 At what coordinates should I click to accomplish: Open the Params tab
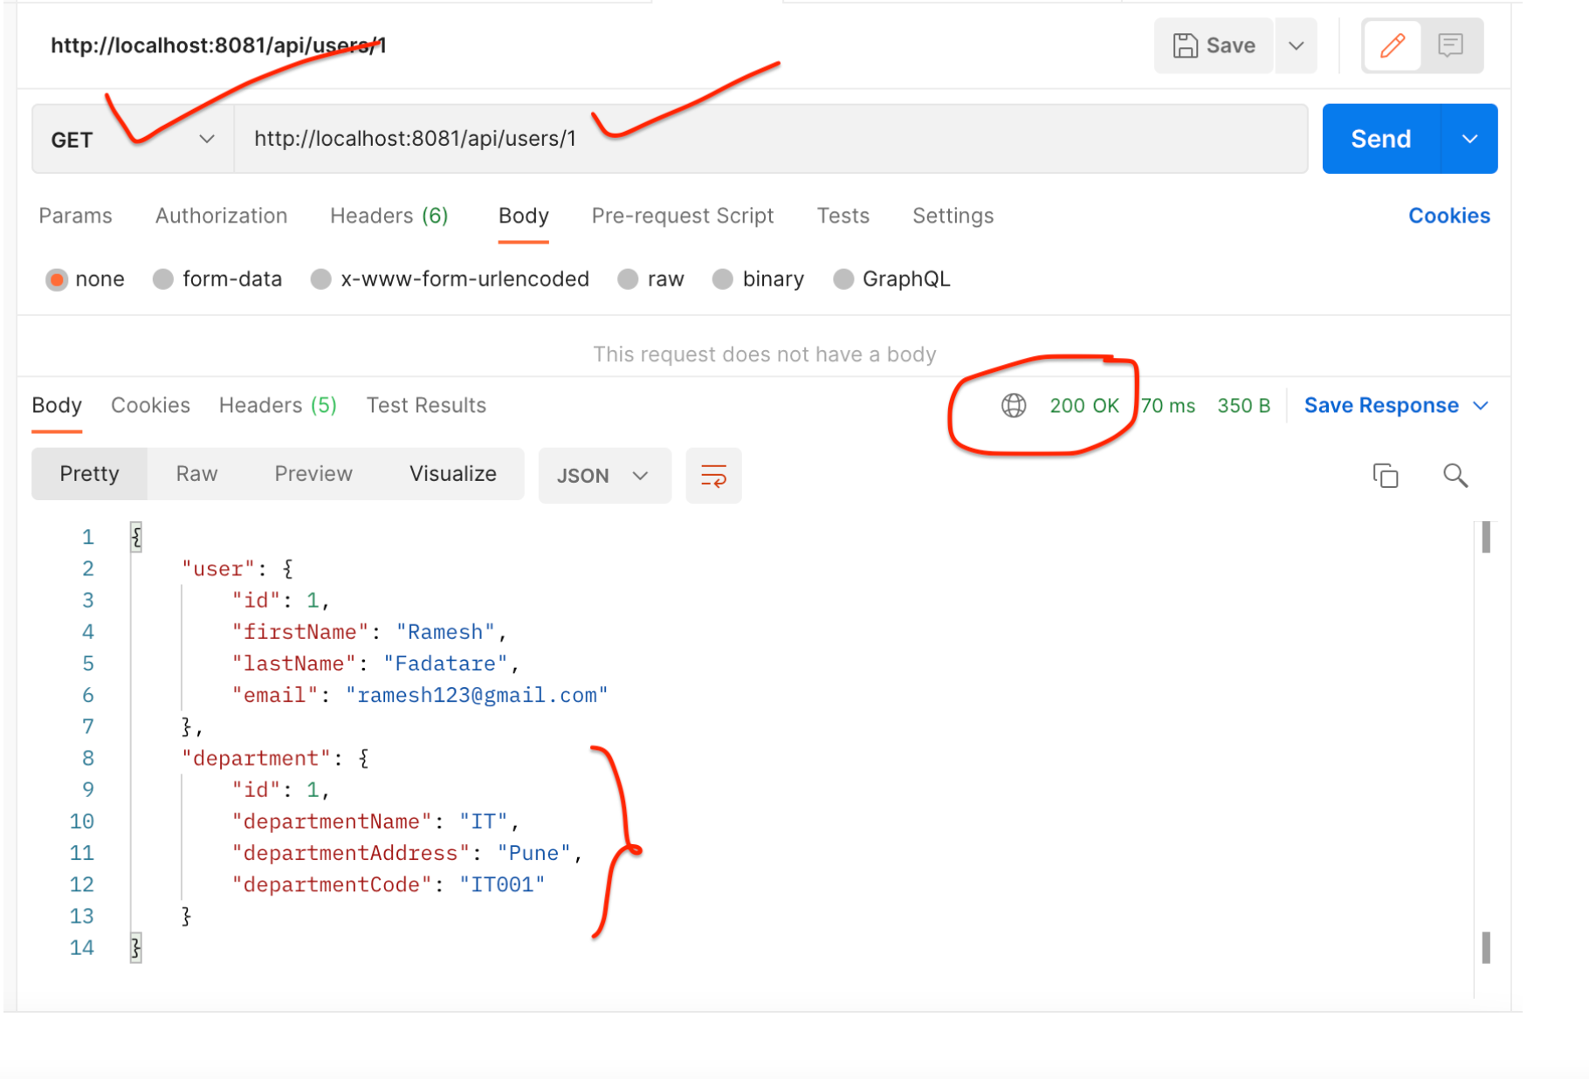pos(75,216)
